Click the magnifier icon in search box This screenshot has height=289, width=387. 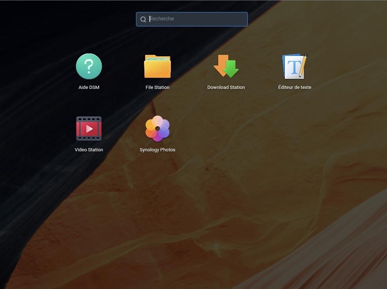tap(143, 19)
